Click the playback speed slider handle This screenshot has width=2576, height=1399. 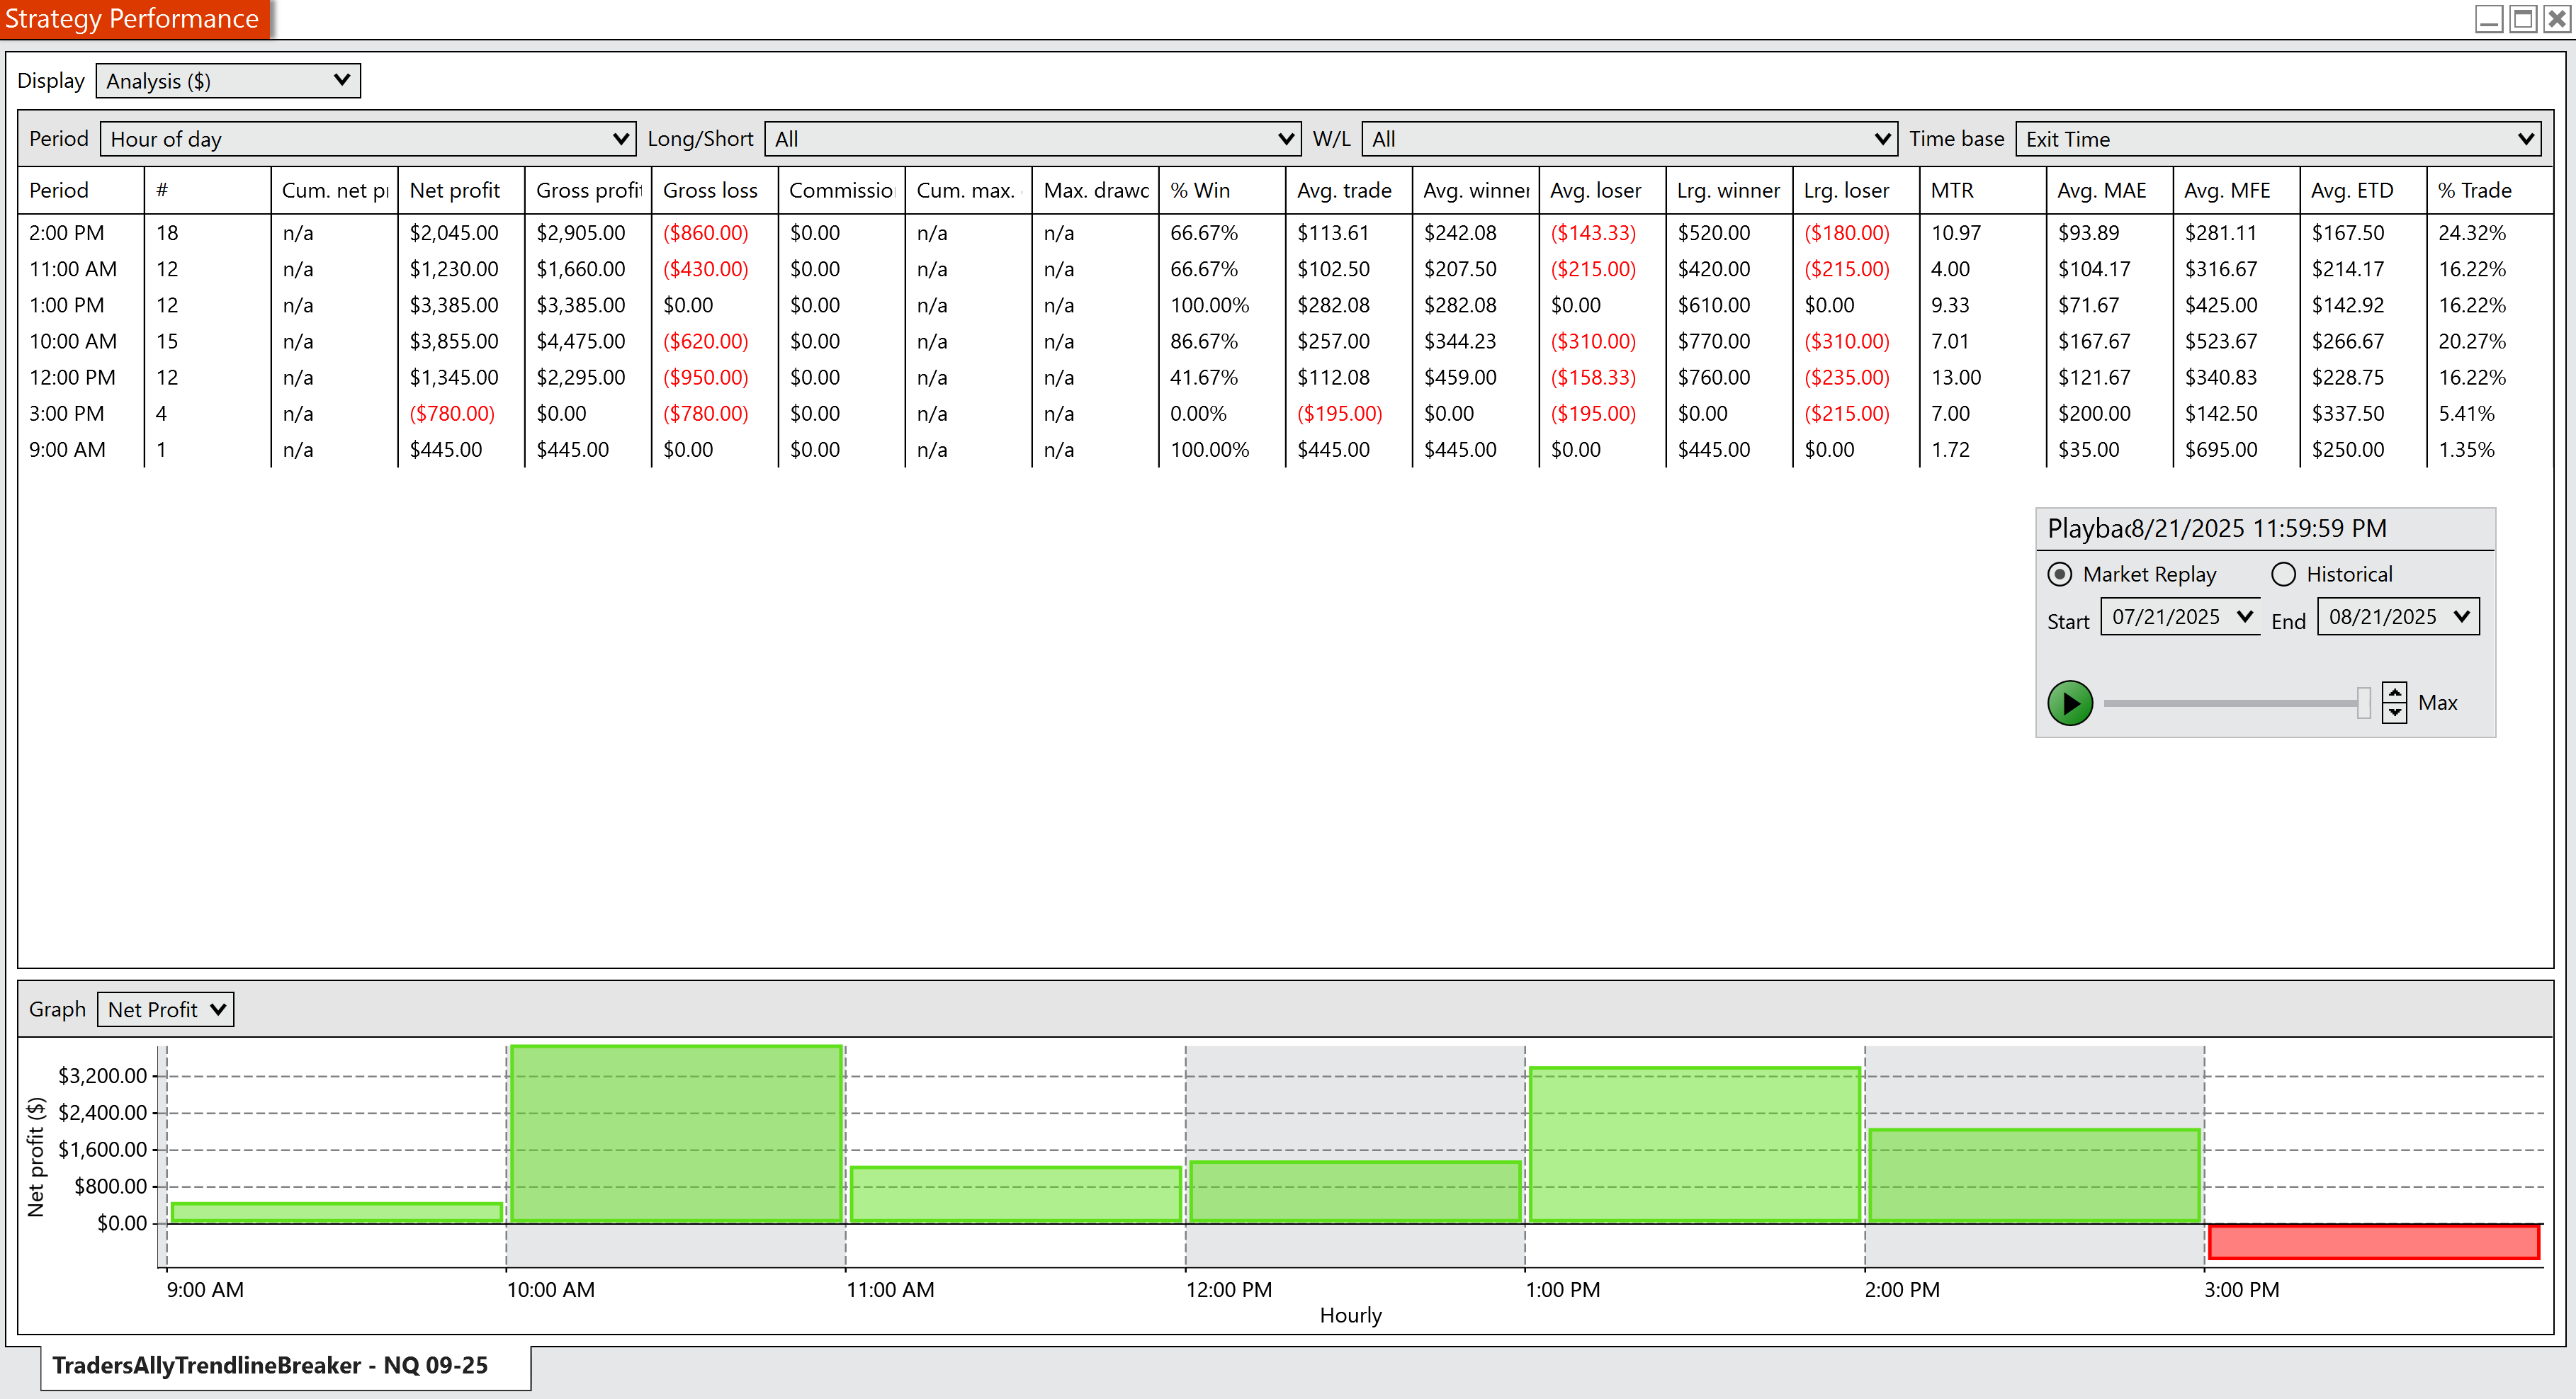click(x=2363, y=703)
